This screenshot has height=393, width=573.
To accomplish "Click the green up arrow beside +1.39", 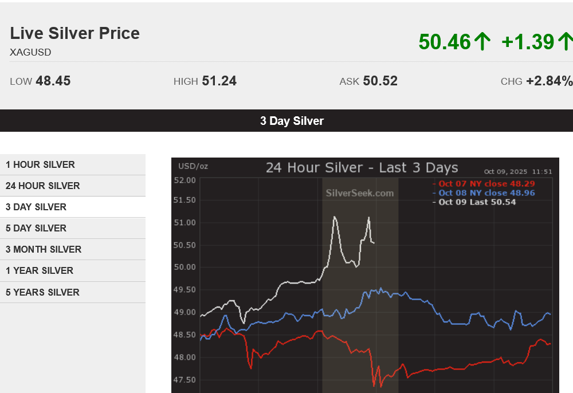I will [564, 42].
